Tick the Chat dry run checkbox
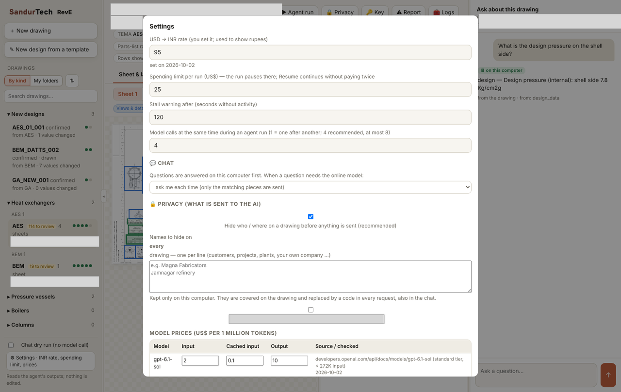 pyautogui.click(x=11, y=345)
